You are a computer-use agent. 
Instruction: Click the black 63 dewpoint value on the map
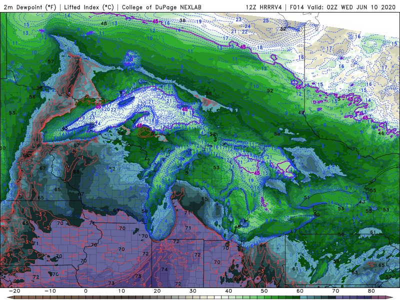click(354, 272)
